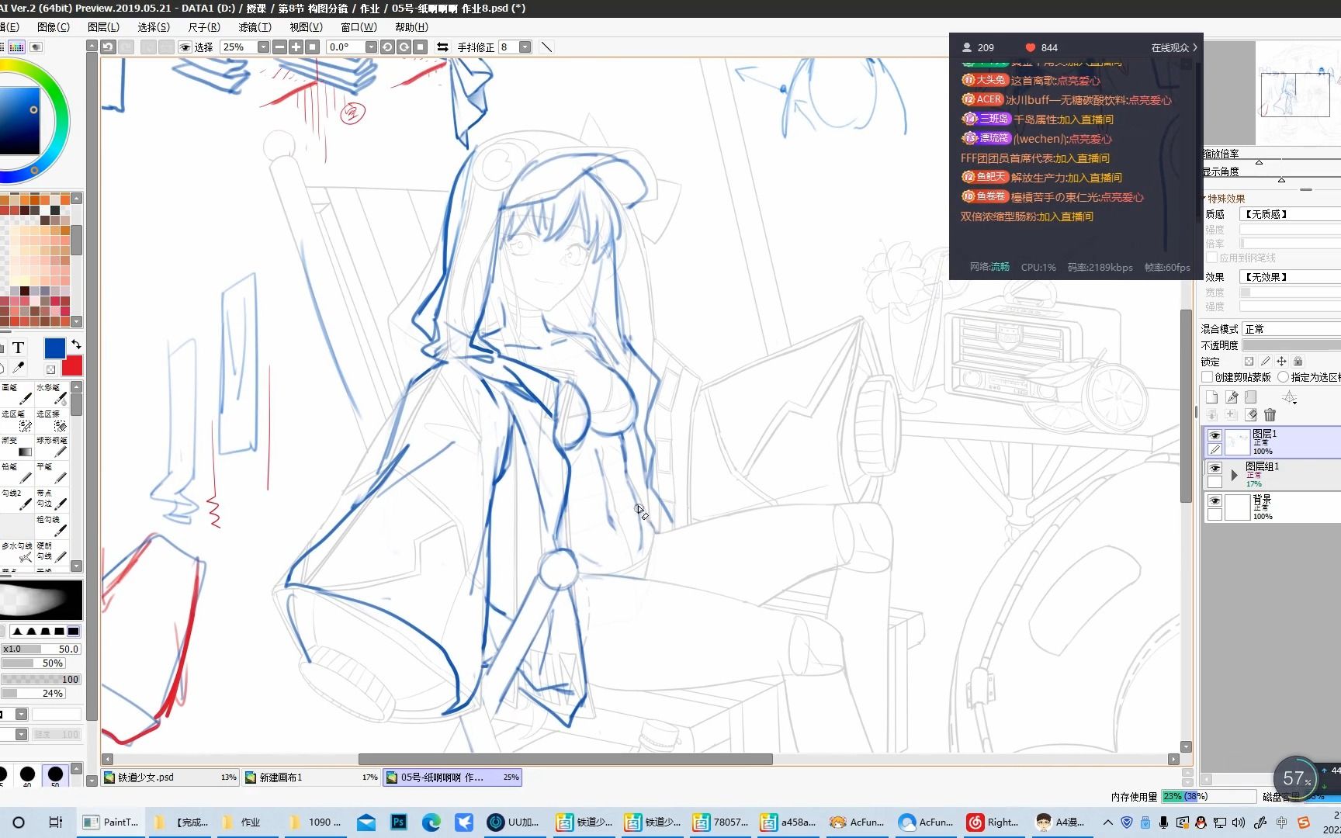Open the zoom percentage dropdown
Image resolution: width=1341 pixels, height=838 pixels.
(x=263, y=47)
